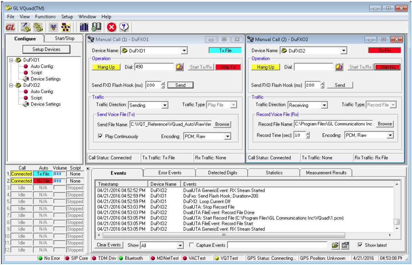
Task: Click the MDNetTest status indicator
Action: tap(165, 258)
